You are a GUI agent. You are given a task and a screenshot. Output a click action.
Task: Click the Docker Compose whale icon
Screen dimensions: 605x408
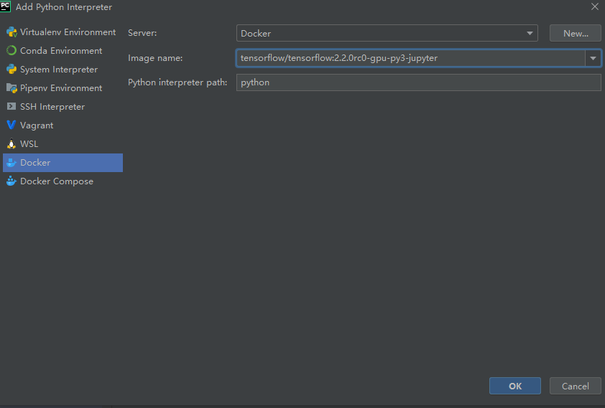11,181
